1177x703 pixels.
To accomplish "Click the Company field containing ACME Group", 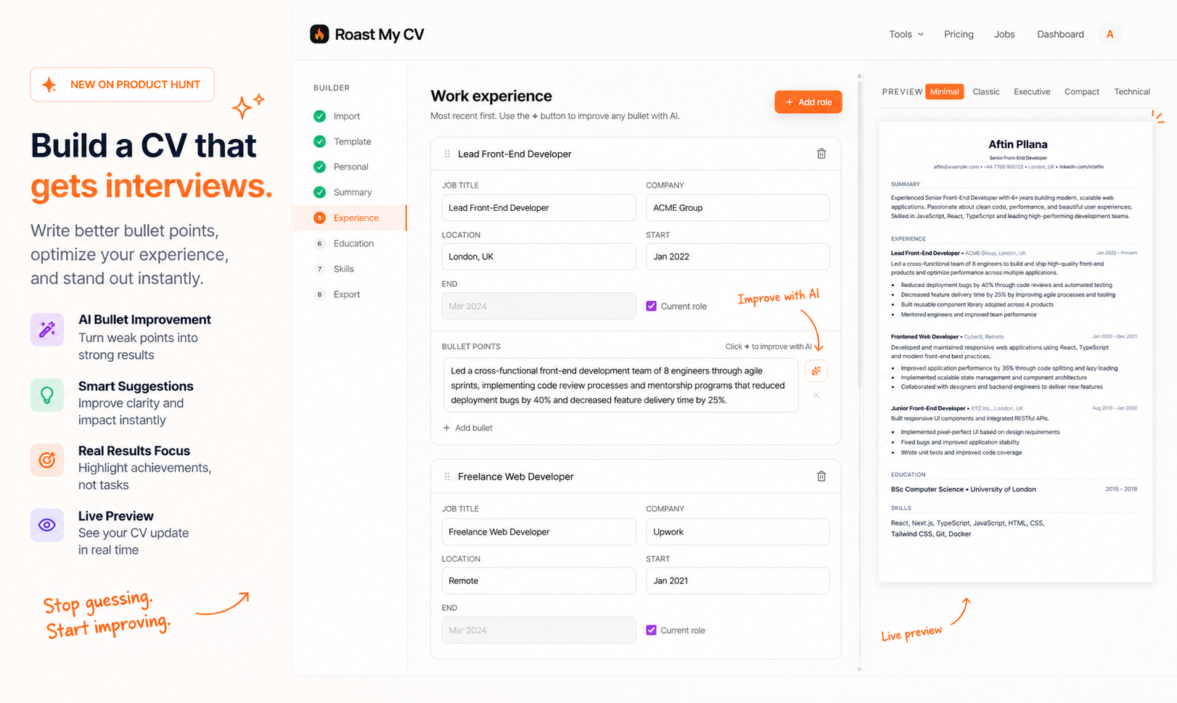I will click(738, 208).
